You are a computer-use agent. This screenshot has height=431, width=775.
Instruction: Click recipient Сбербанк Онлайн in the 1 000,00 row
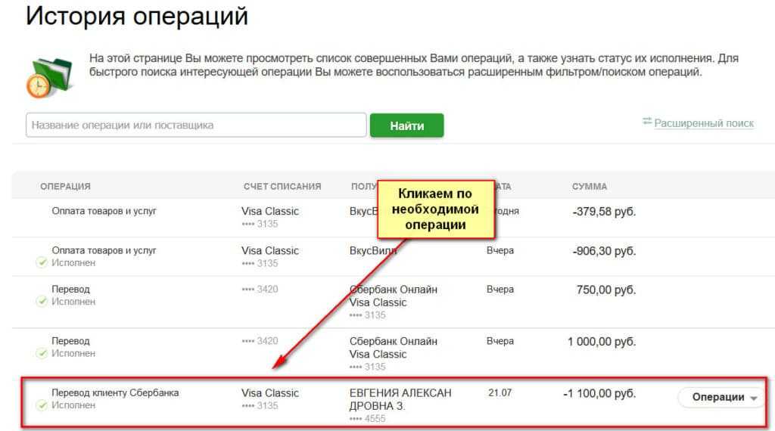pos(394,342)
